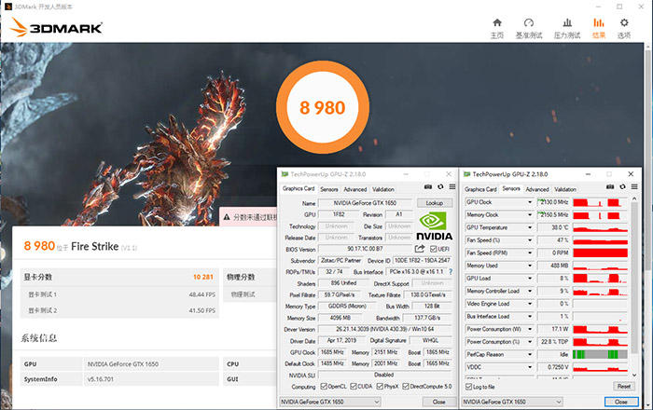Screen dimensions: 653x410
Task: Click the Lookup button
Action: 434,203
